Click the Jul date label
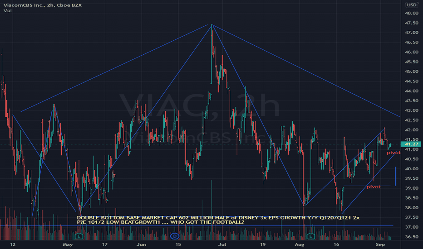 click(x=222, y=244)
